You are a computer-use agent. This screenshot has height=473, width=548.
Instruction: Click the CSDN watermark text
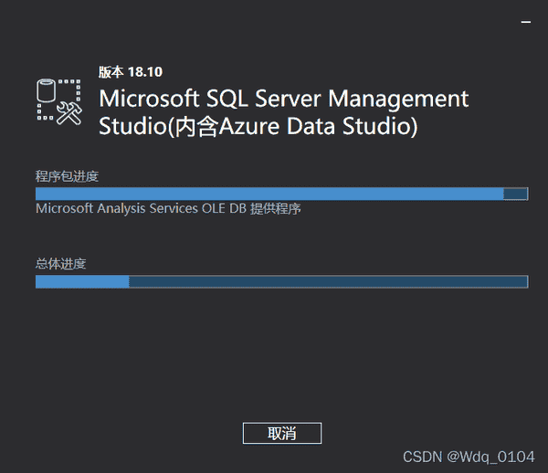[x=421, y=455]
